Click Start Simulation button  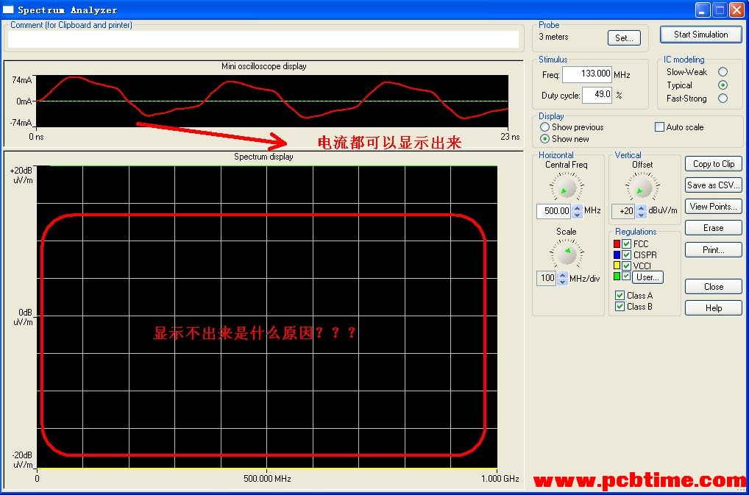point(700,35)
